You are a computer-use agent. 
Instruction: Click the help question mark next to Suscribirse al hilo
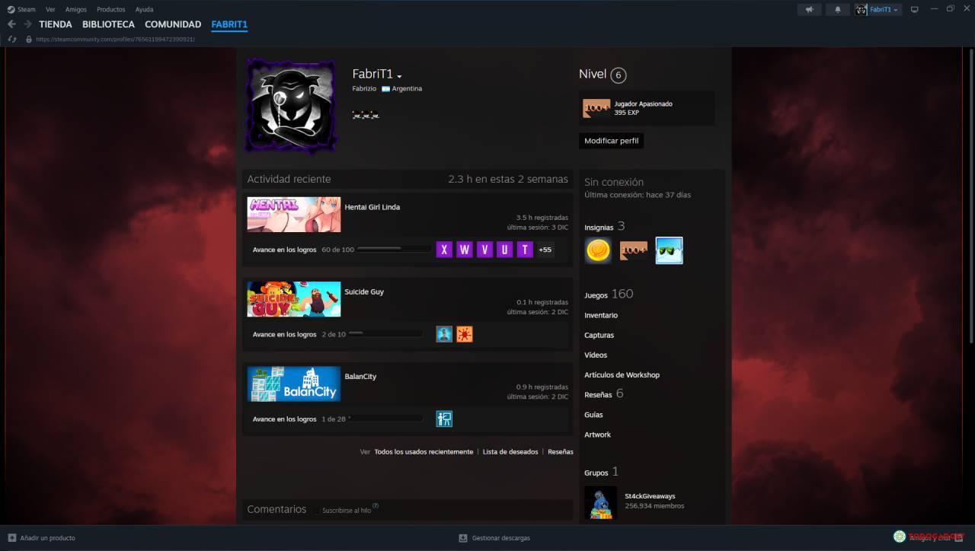tap(376, 506)
